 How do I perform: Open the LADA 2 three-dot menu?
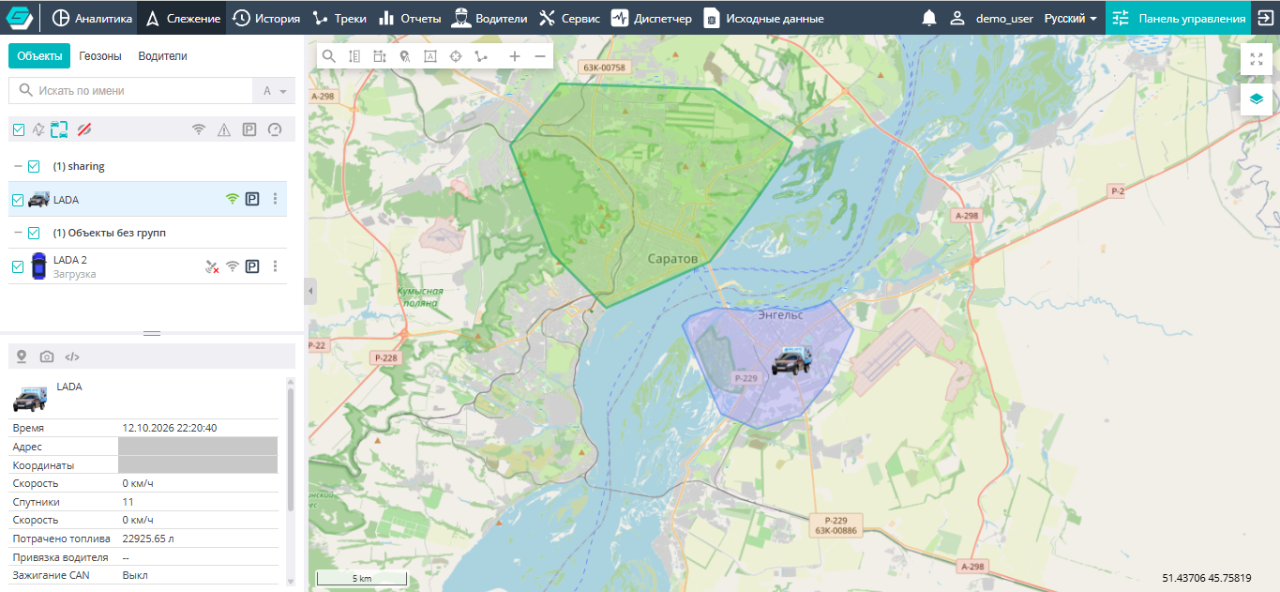pos(275,266)
